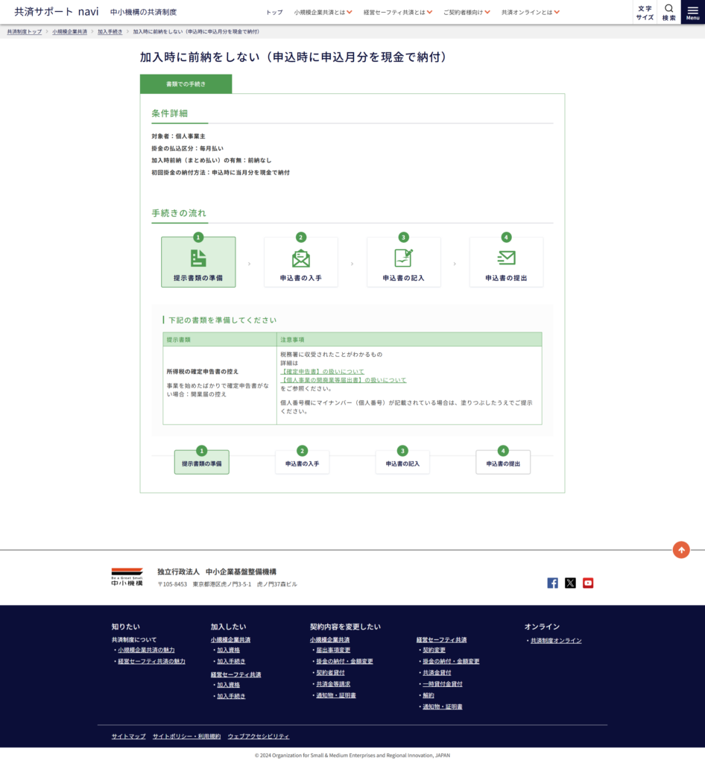
Task: Click bottom step 2 申込書の入手 button
Action: point(302,462)
